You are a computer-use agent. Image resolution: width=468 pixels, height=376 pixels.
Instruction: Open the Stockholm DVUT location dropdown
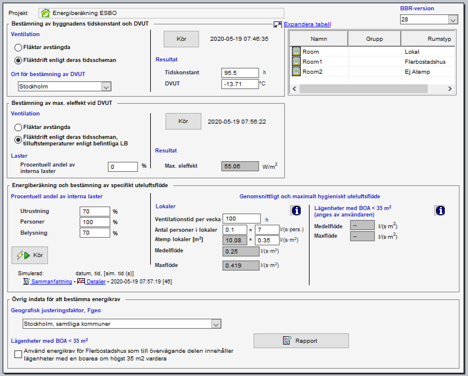pyautogui.click(x=106, y=87)
